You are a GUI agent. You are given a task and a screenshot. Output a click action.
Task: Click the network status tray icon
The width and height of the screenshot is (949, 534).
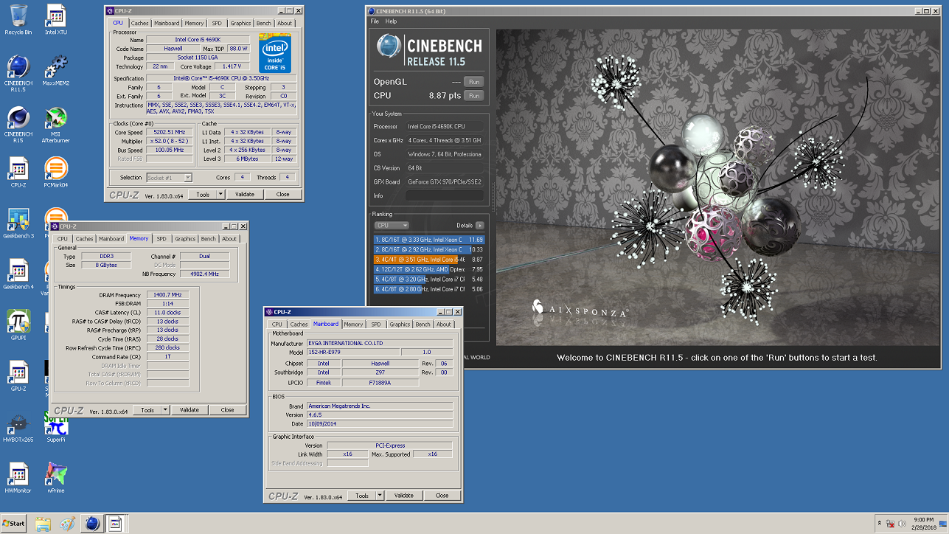click(x=891, y=524)
